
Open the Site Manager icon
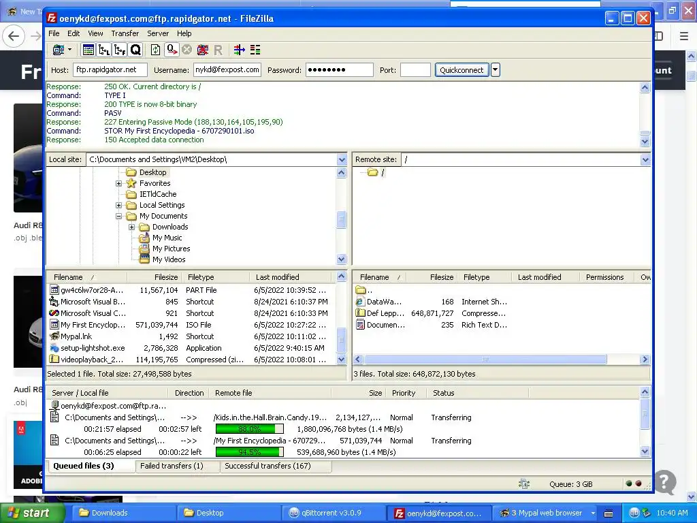pyautogui.click(x=59, y=50)
